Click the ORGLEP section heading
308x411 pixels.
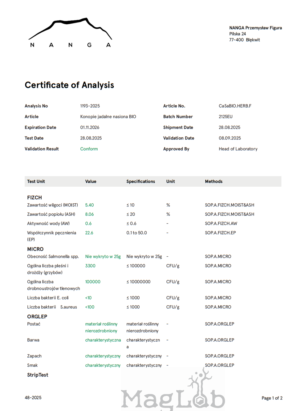pos(37,316)
